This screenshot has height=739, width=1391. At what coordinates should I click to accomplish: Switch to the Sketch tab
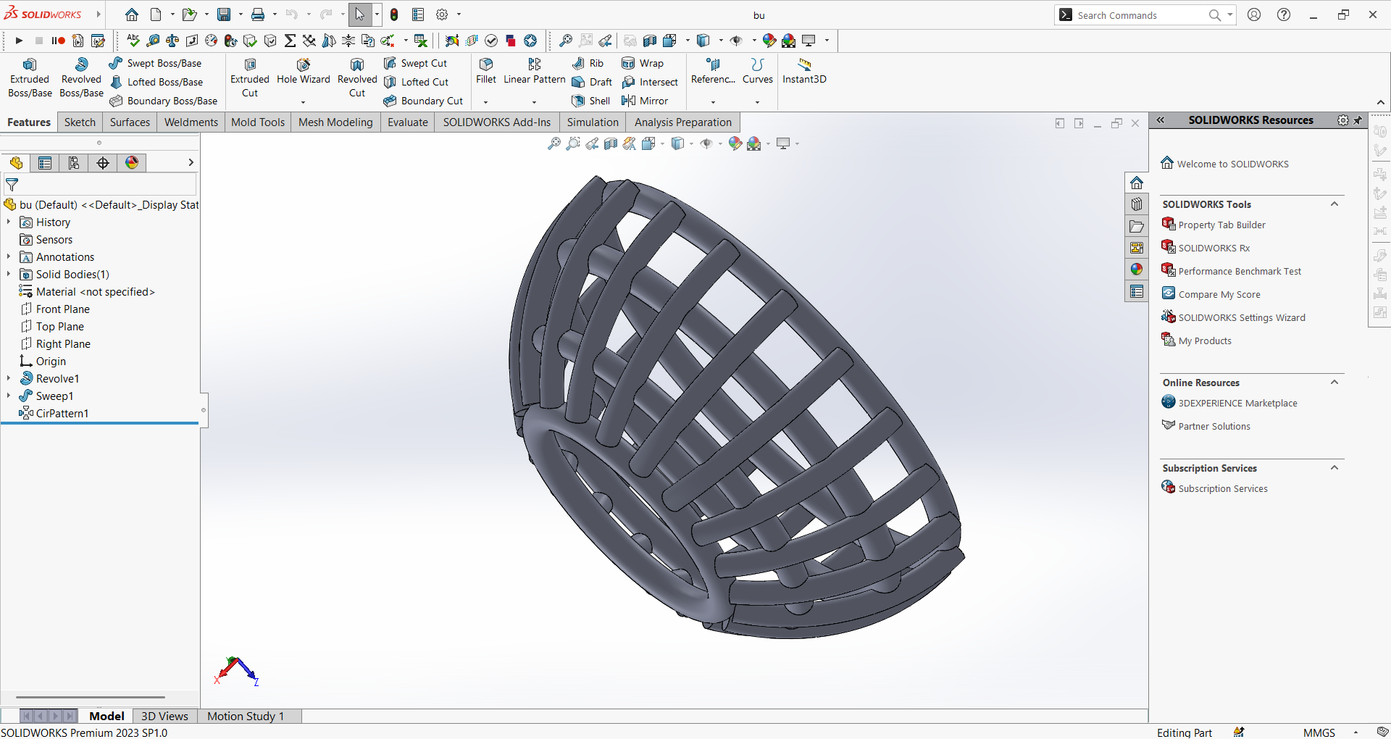80,122
